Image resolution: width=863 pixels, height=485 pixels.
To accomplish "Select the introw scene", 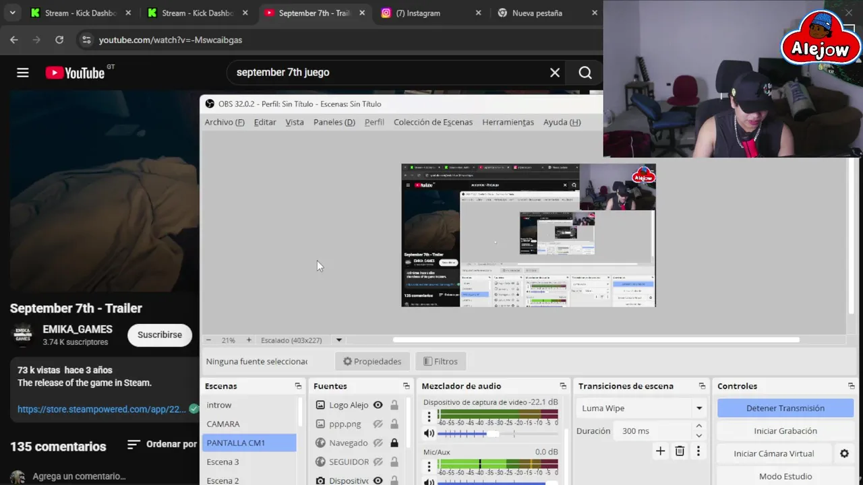I will (249, 405).
